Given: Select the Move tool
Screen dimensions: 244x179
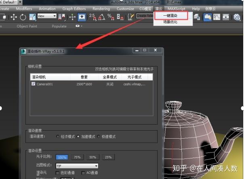Looking at the screenshot, I should click(14, 17).
